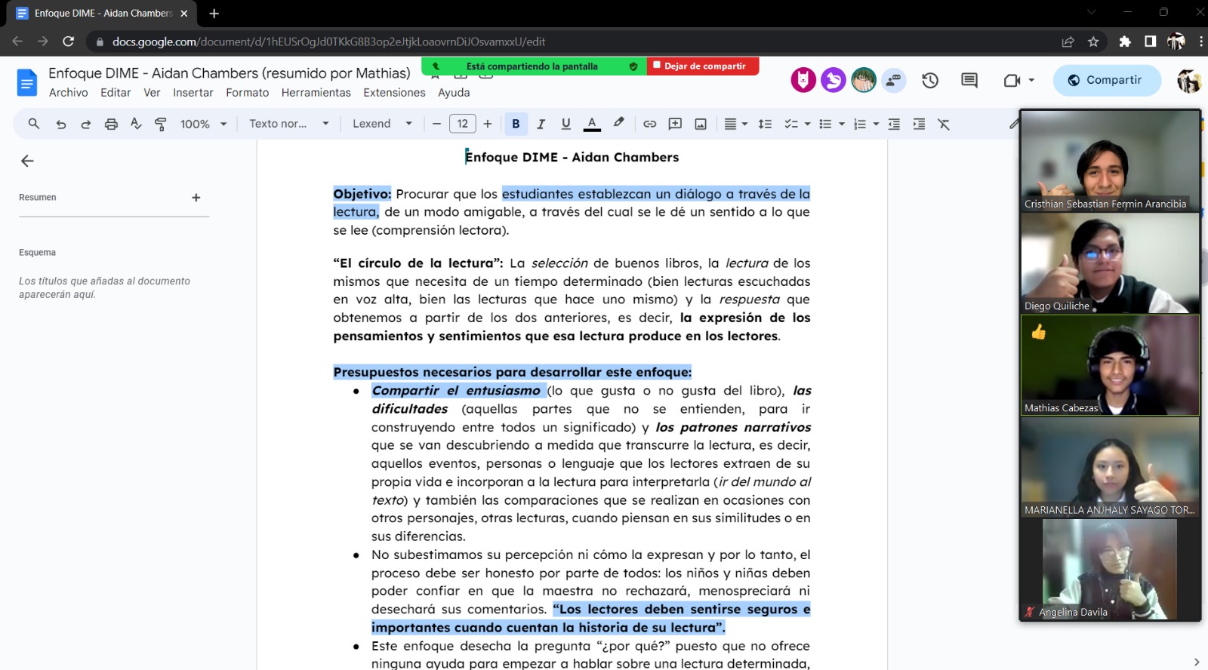Open the Insertar menu
Viewport: 1208px width, 670px height.
click(193, 93)
